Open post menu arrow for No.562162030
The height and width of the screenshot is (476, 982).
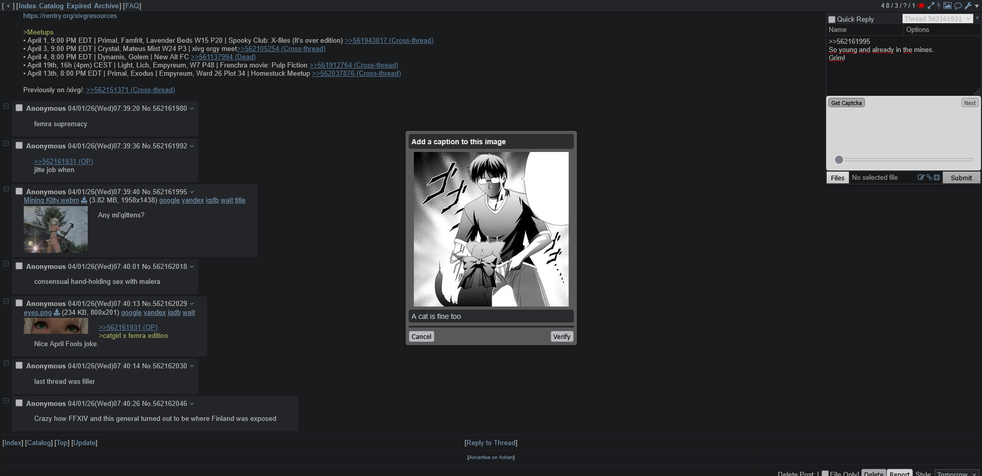192,366
